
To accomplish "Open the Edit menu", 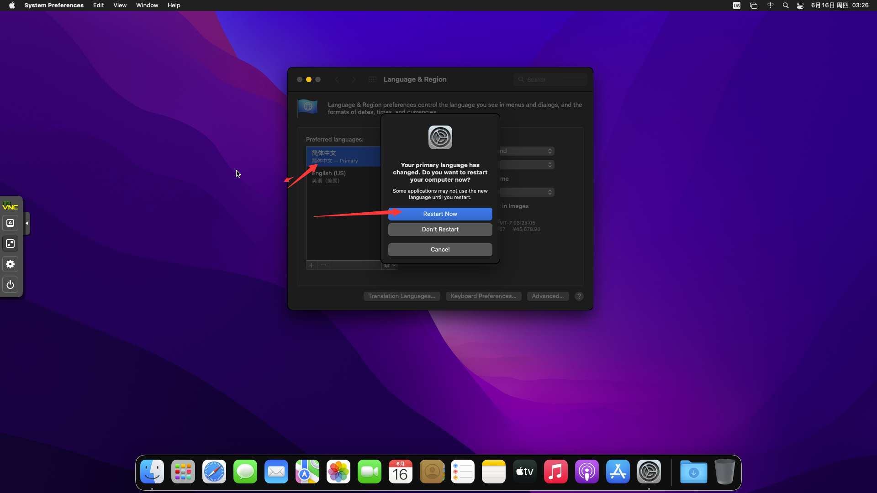I will pos(99,5).
